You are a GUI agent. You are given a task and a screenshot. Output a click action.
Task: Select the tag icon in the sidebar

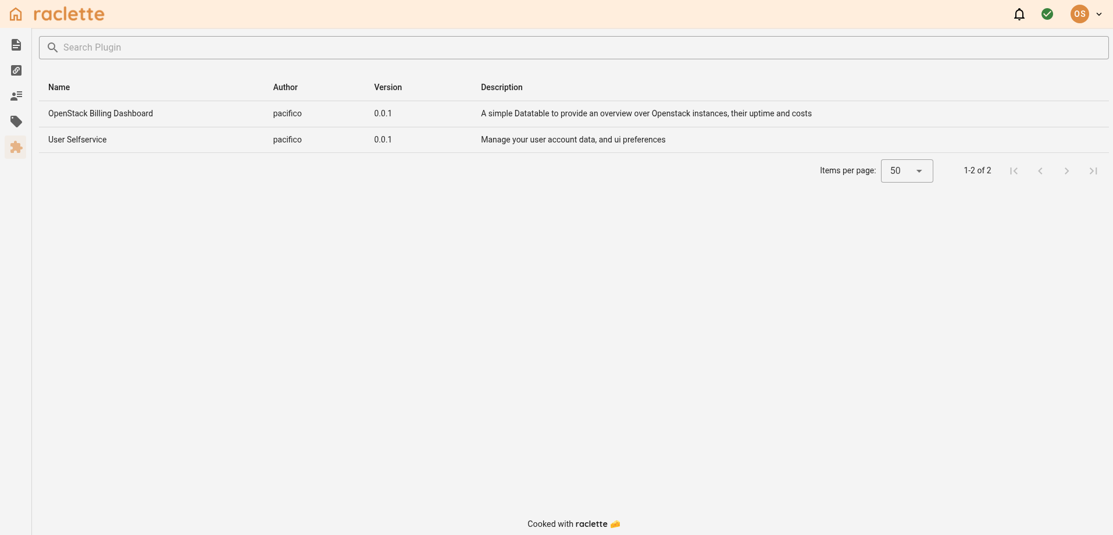[x=16, y=122]
